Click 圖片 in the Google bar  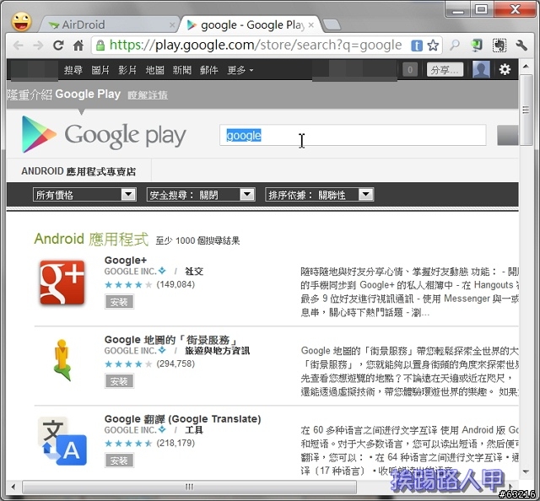pyautogui.click(x=100, y=70)
